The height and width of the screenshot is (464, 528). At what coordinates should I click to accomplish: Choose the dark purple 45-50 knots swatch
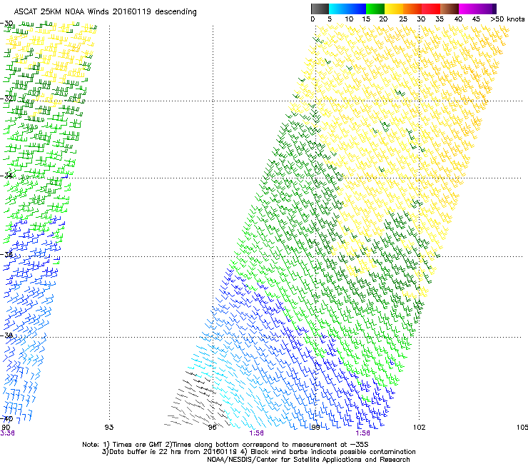(487, 9)
